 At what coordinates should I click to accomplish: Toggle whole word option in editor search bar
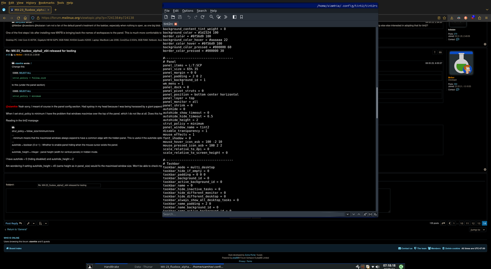pos(370,214)
